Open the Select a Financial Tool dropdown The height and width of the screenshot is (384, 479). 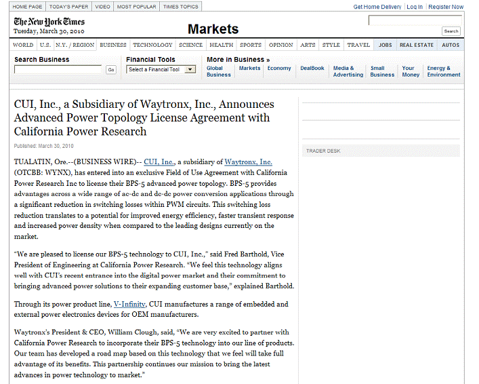[161, 69]
